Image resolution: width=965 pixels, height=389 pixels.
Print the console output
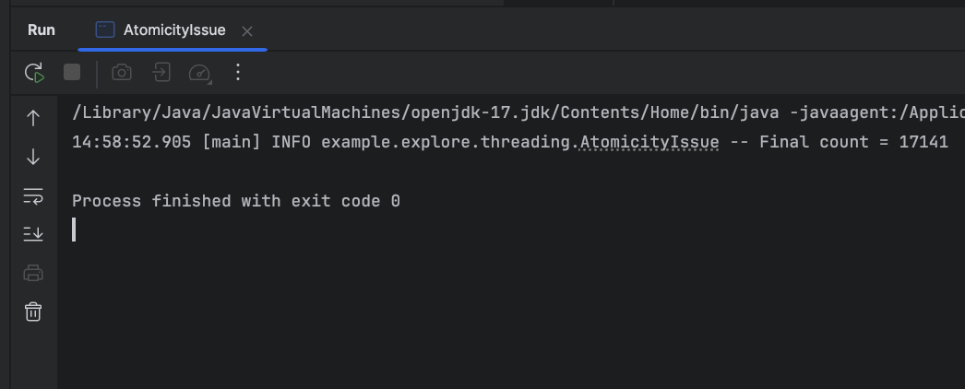click(x=33, y=273)
